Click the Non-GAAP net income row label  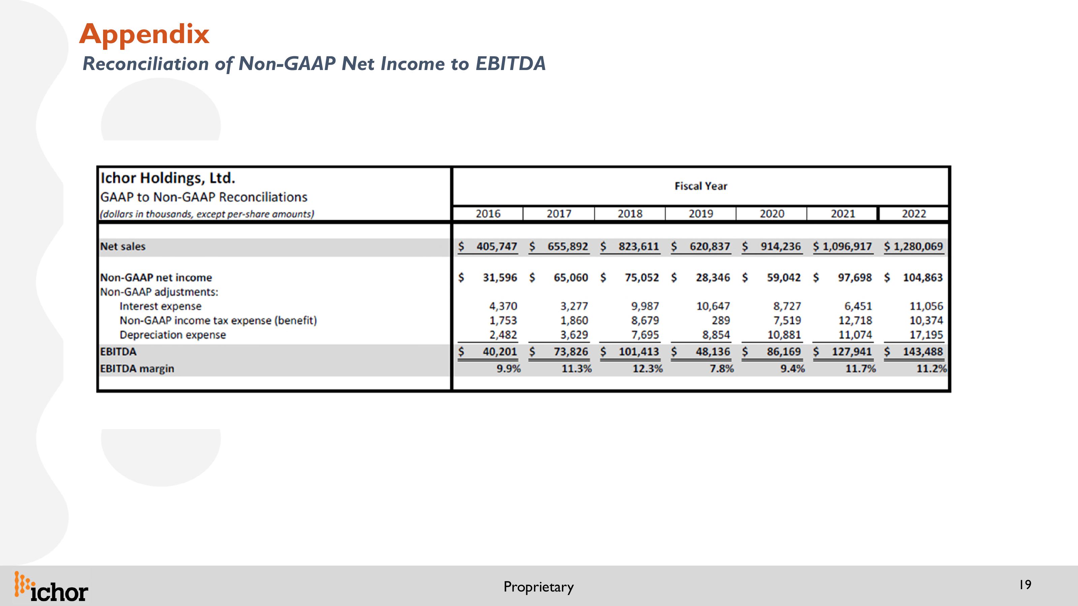click(156, 278)
